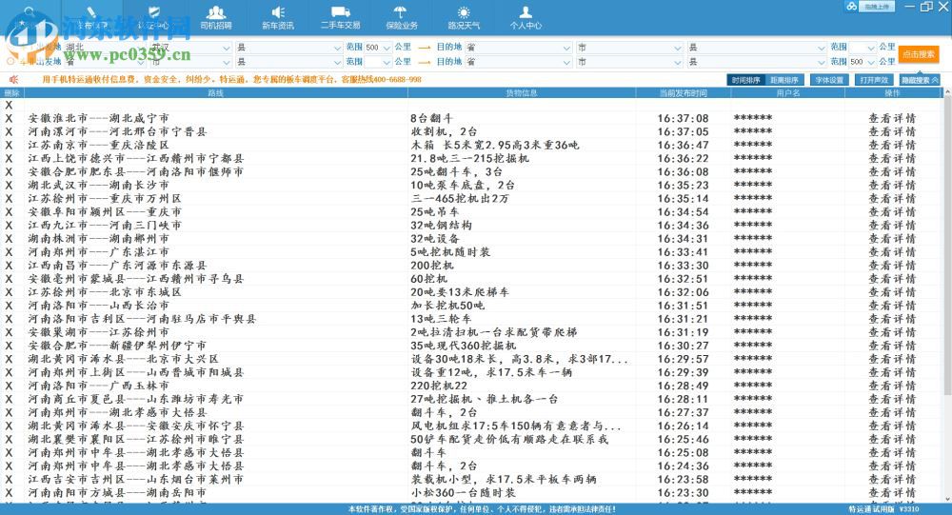Open 个人中心 user section
The image size is (952, 515).
[x=526, y=17]
